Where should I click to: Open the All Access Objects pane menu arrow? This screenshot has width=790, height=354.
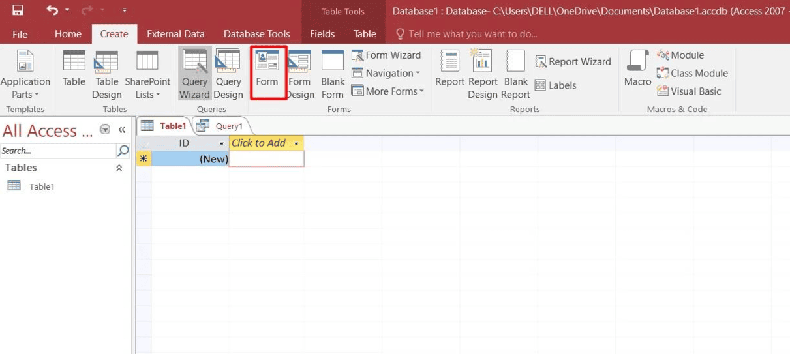[105, 130]
